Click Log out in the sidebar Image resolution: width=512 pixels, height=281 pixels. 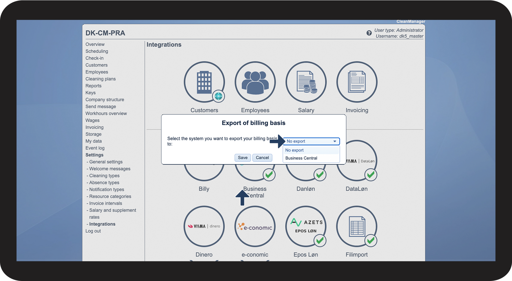tap(93, 231)
